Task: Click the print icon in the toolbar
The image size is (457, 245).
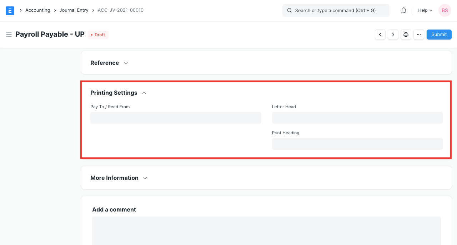Action: (406, 35)
